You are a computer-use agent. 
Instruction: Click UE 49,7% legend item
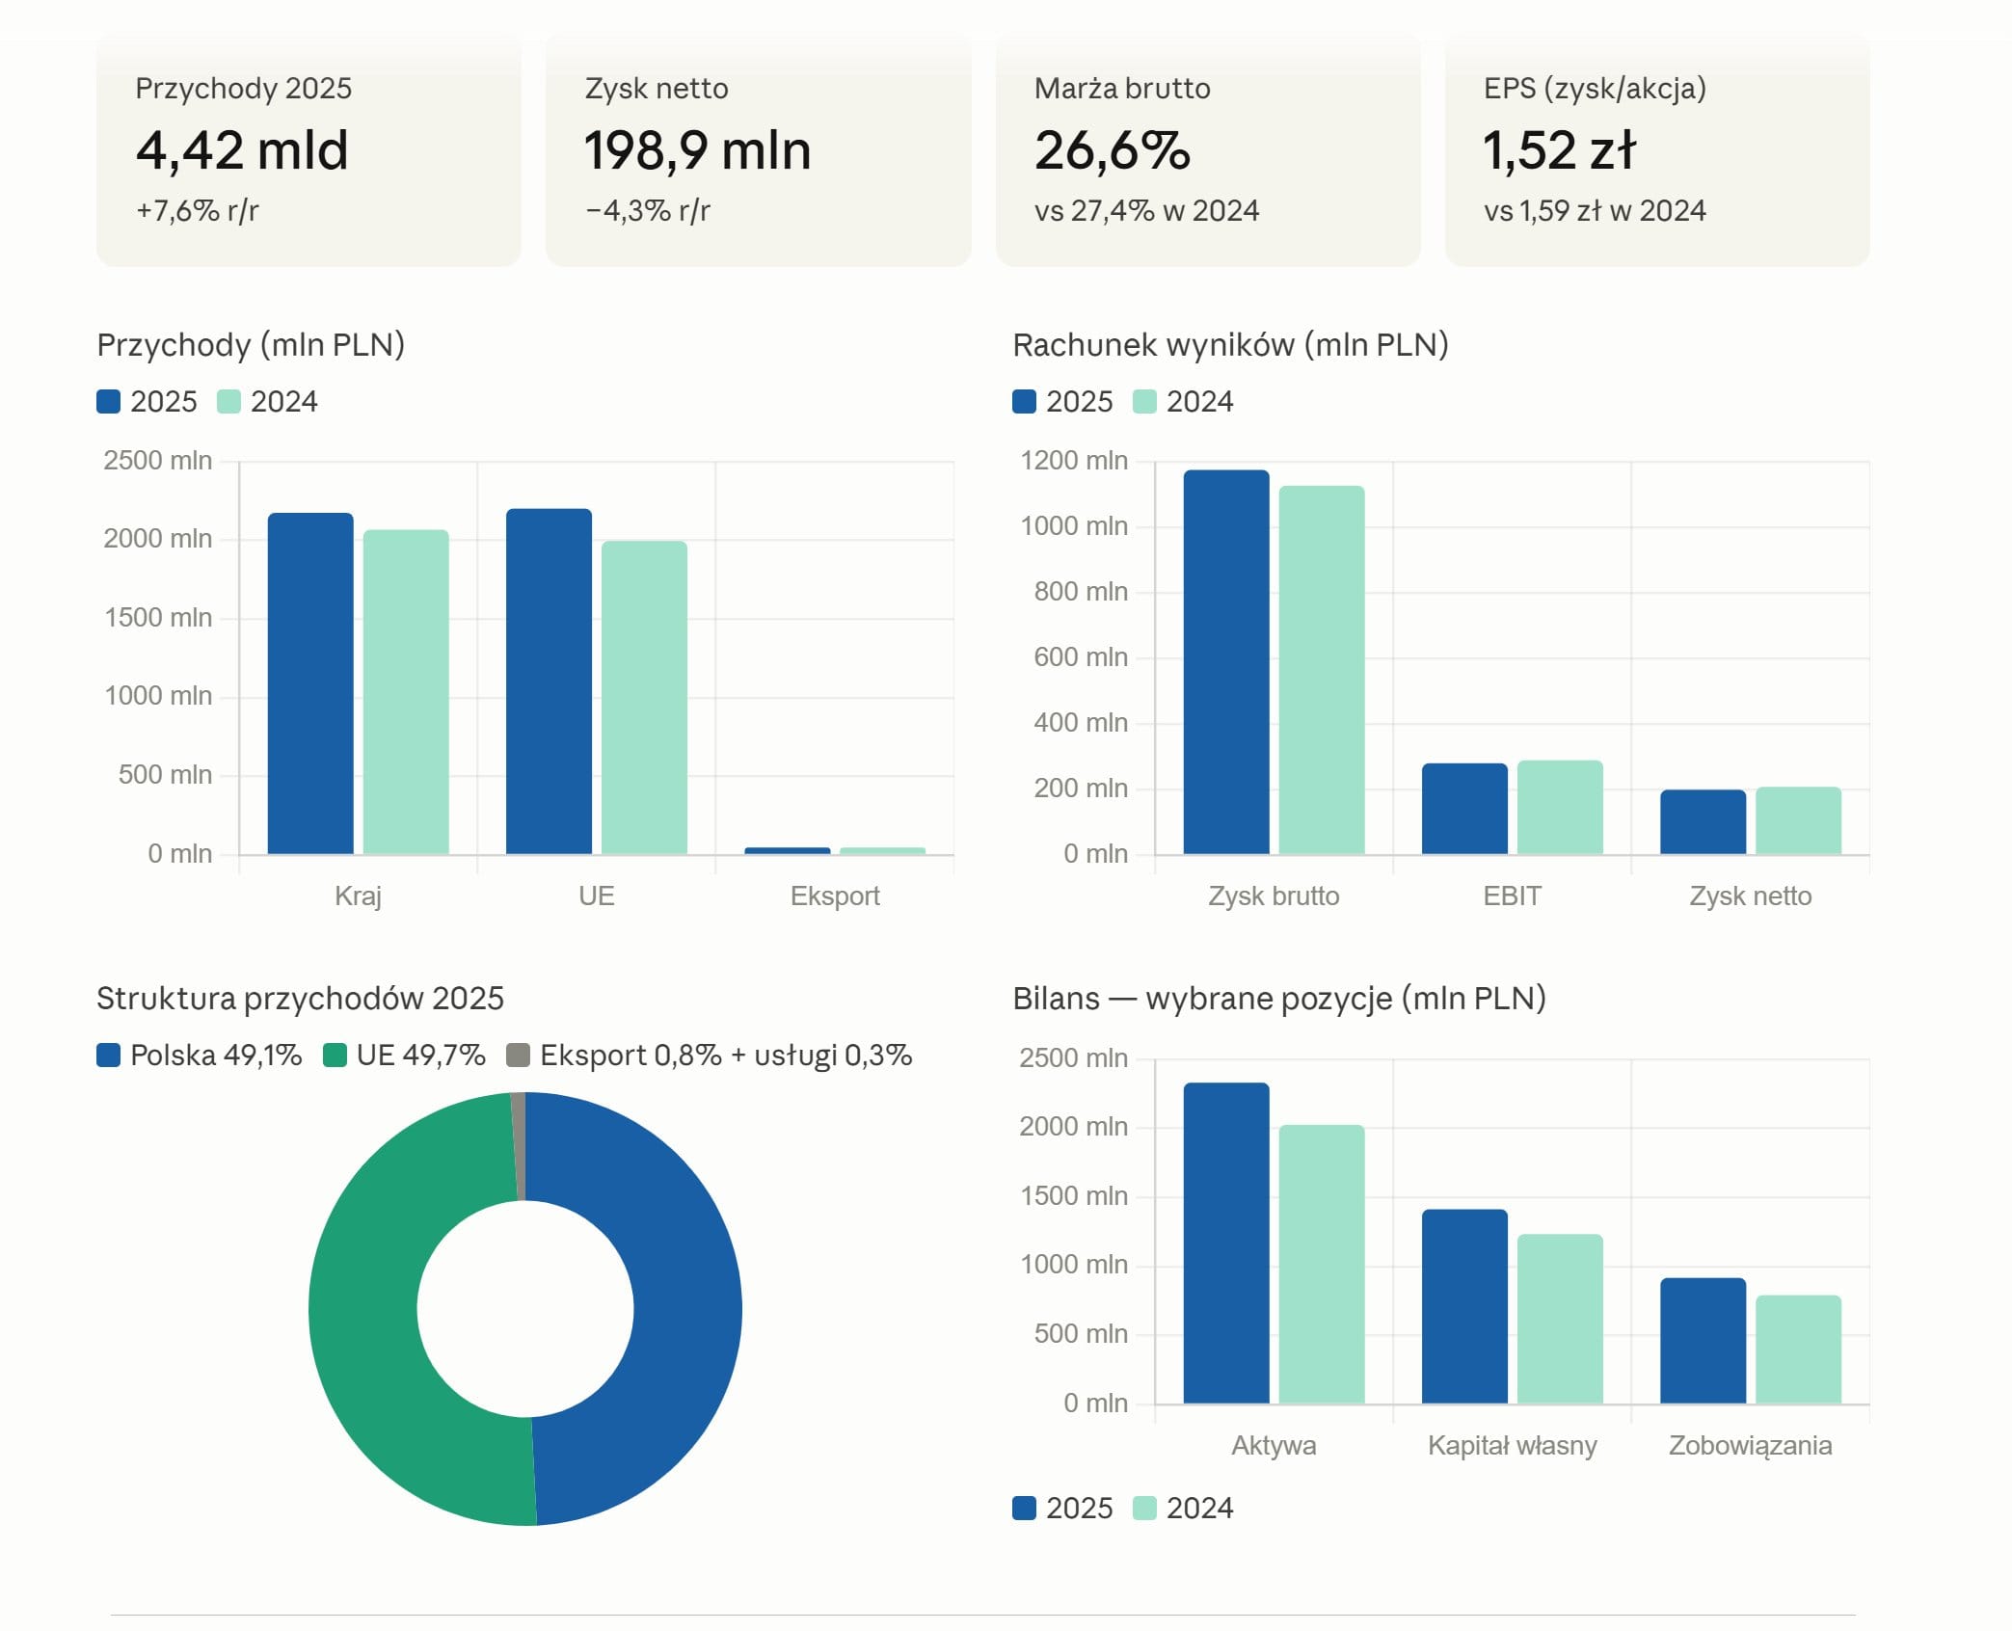[x=404, y=1055]
